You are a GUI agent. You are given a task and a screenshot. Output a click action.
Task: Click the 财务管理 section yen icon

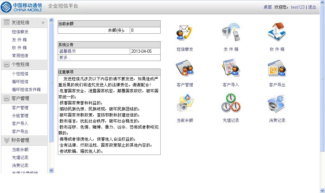pos(6,140)
